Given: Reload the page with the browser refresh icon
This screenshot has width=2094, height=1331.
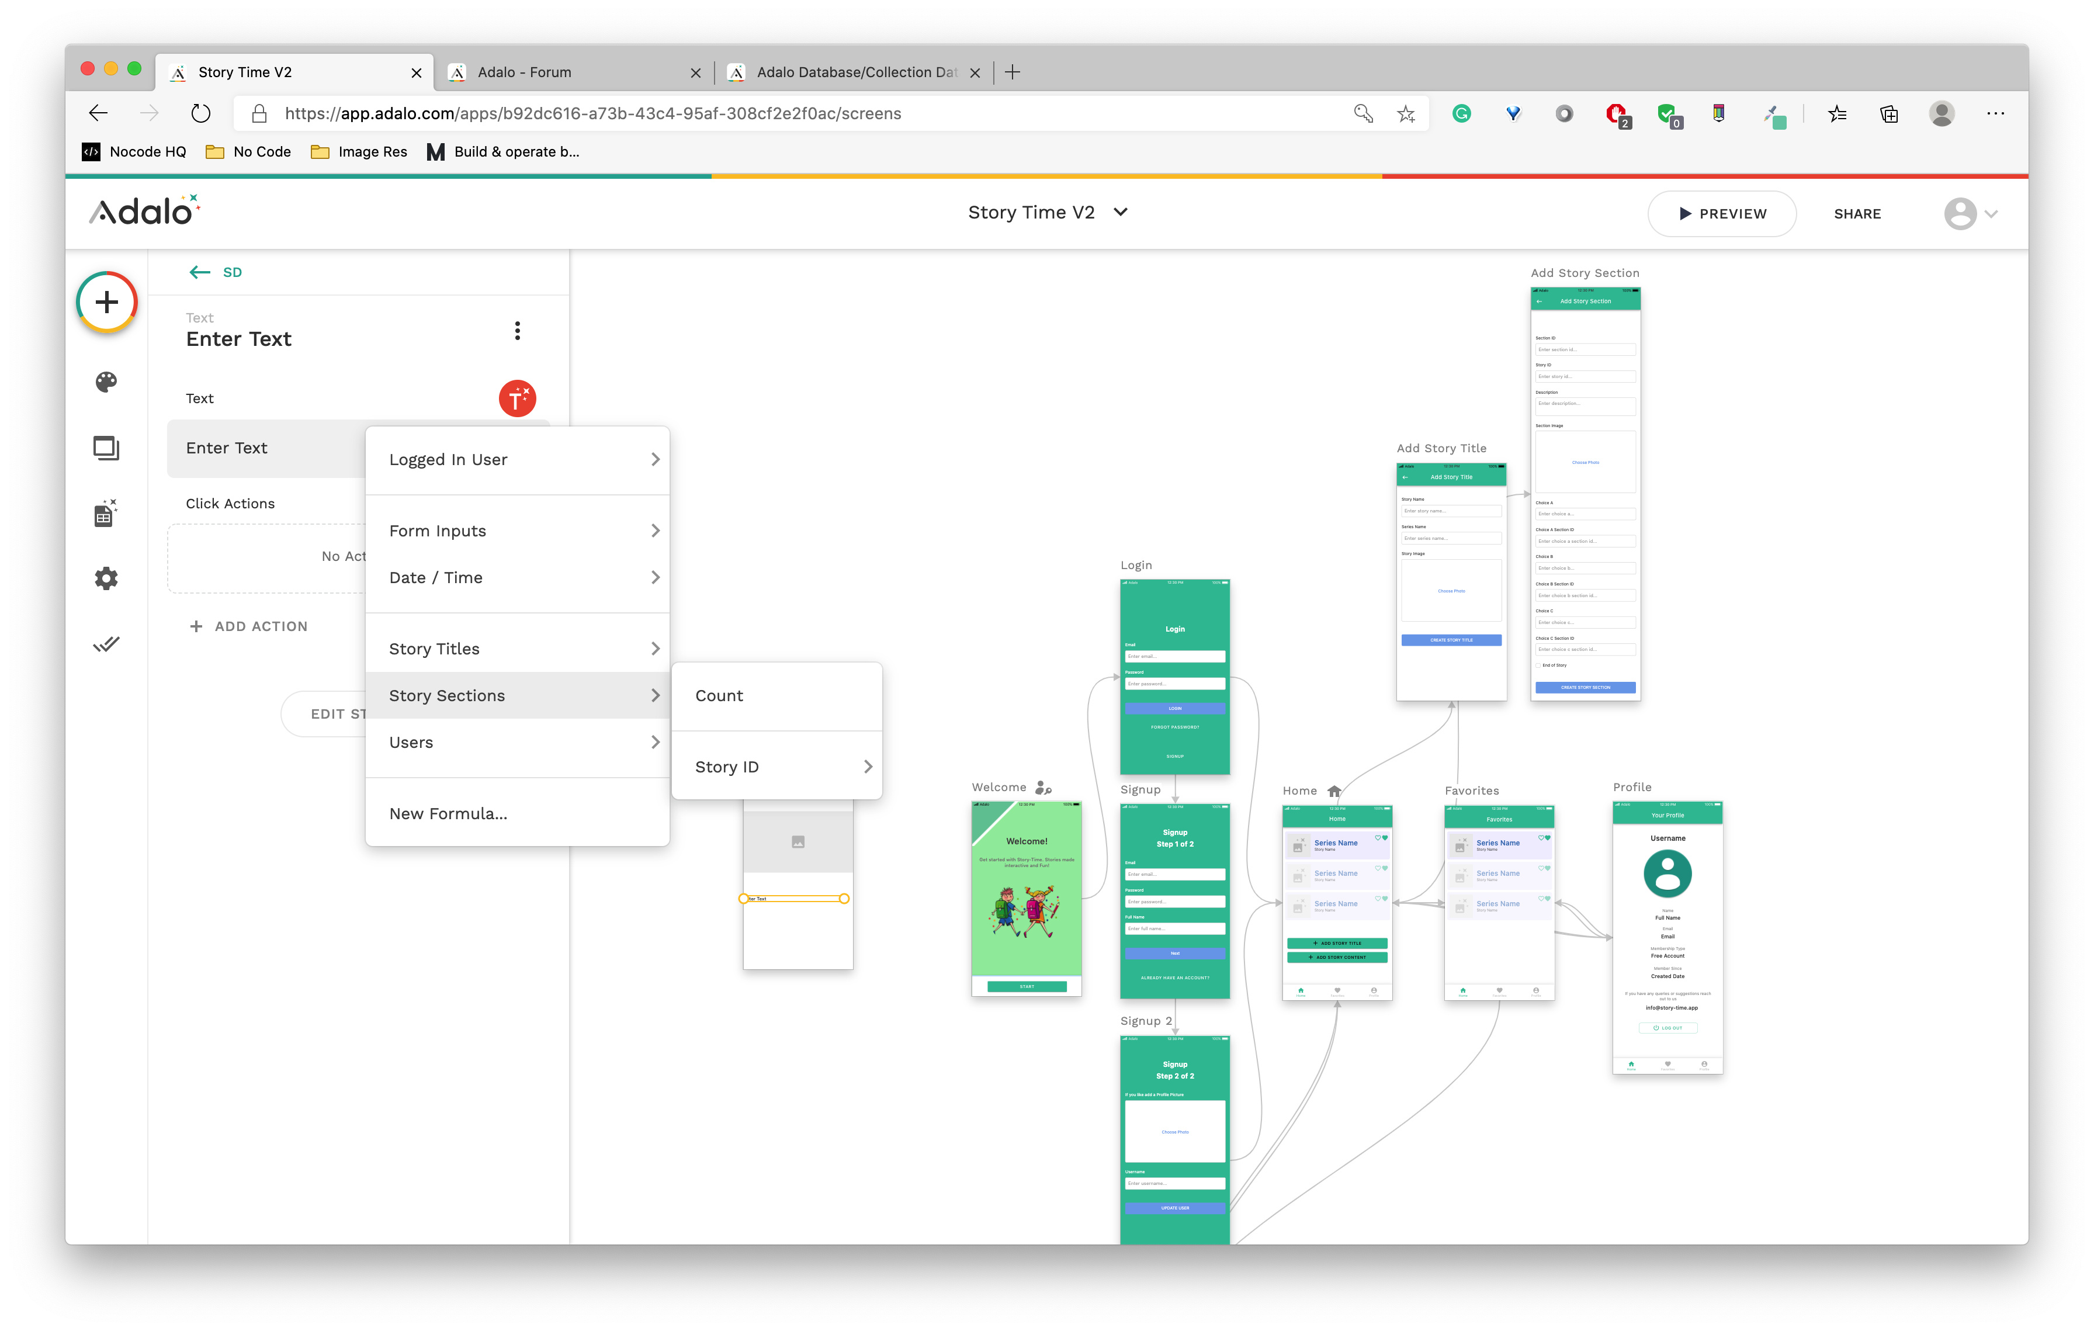Looking at the screenshot, I should pyautogui.click(x=200, y=113).
